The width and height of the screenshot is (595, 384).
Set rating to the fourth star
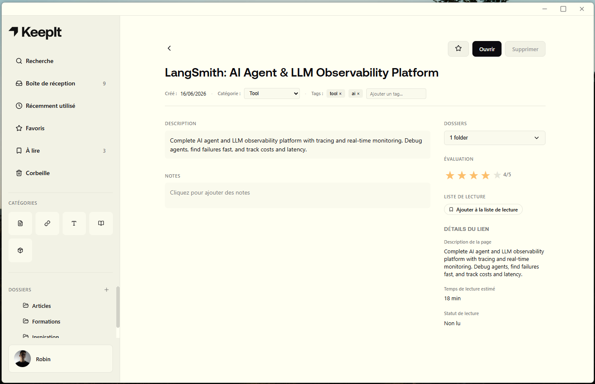[485, 175]
